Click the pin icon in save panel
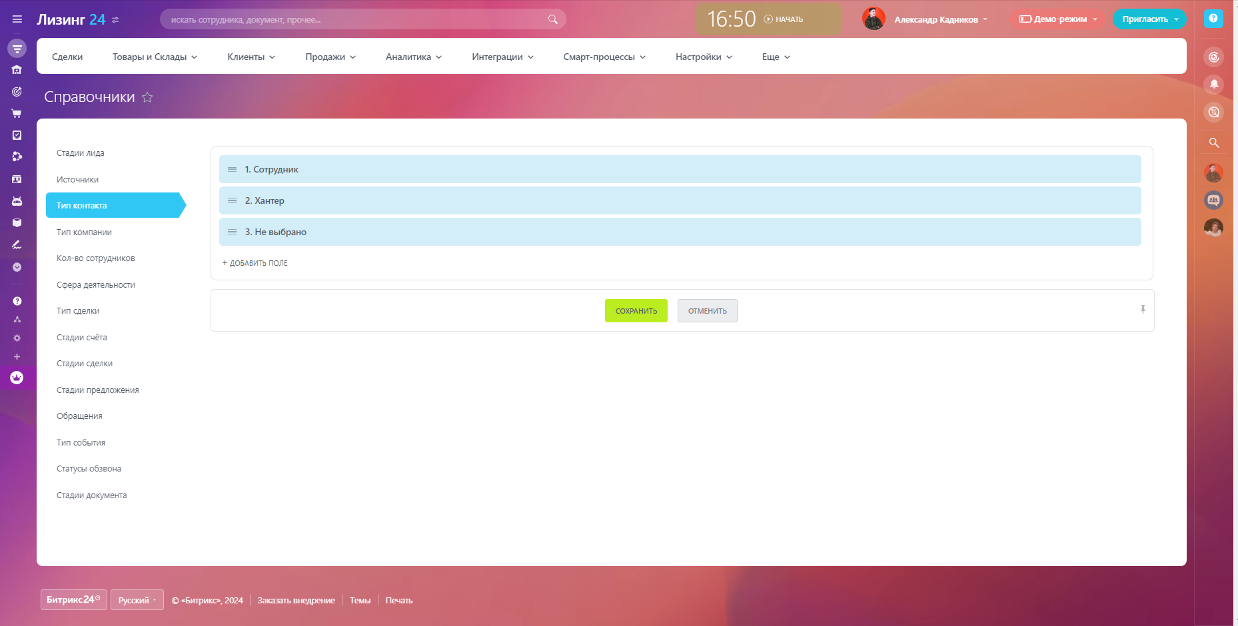The image size is (1238, 626). tap(1142, 309)
